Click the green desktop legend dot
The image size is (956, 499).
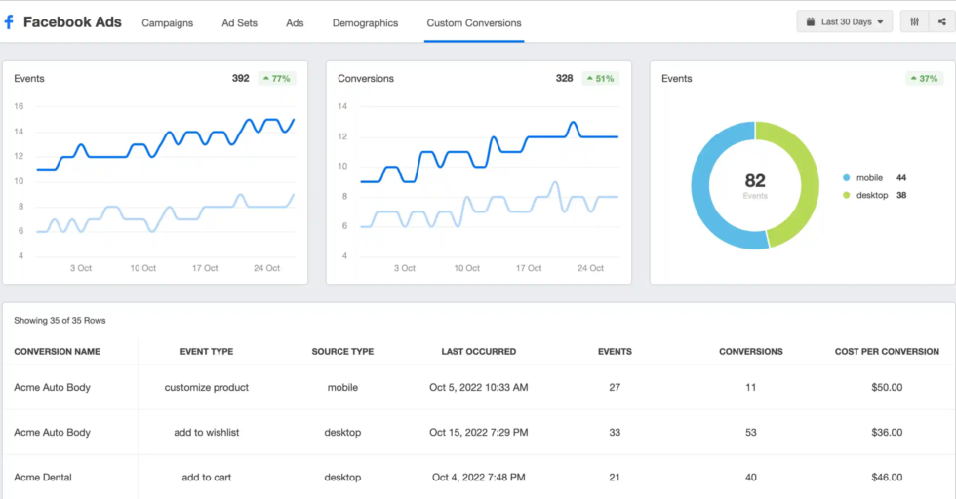[846, 195]
